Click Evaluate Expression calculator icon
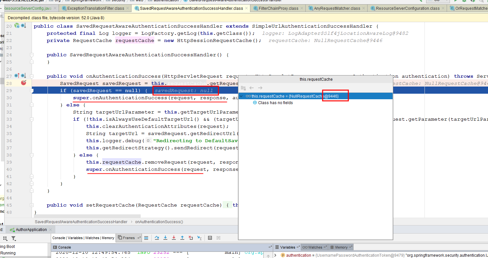488x258 pixels. 210,238
